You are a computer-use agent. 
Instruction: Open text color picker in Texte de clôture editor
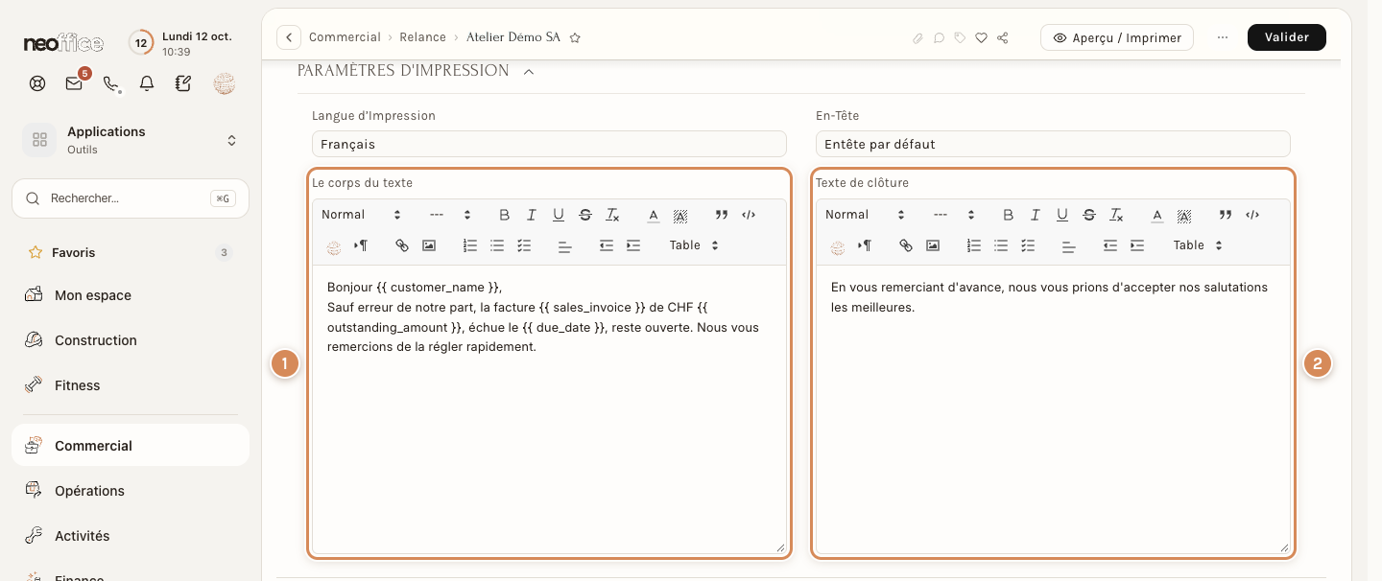(1157, 215)
